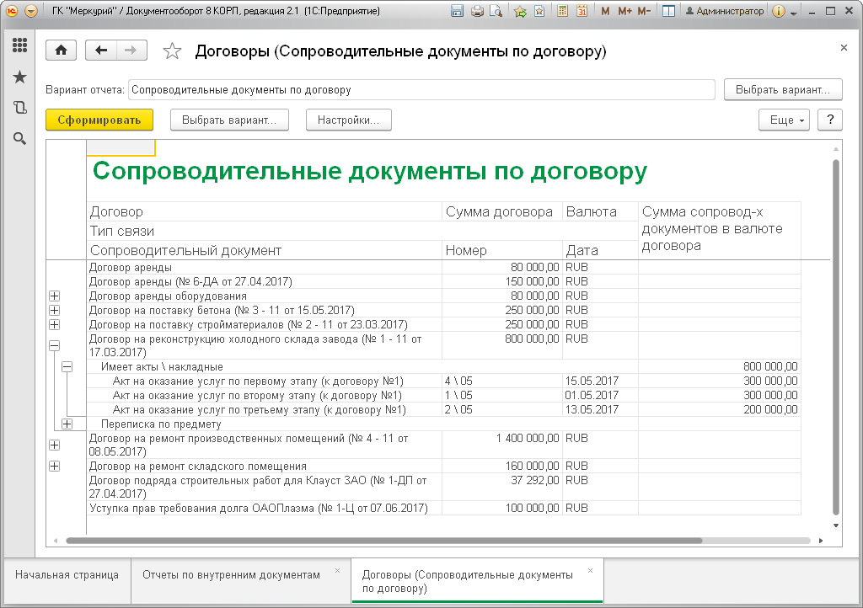Collapse Договор на реконструкцию холодного склада row
863x608 pixels.
click(x=54, y=346)
